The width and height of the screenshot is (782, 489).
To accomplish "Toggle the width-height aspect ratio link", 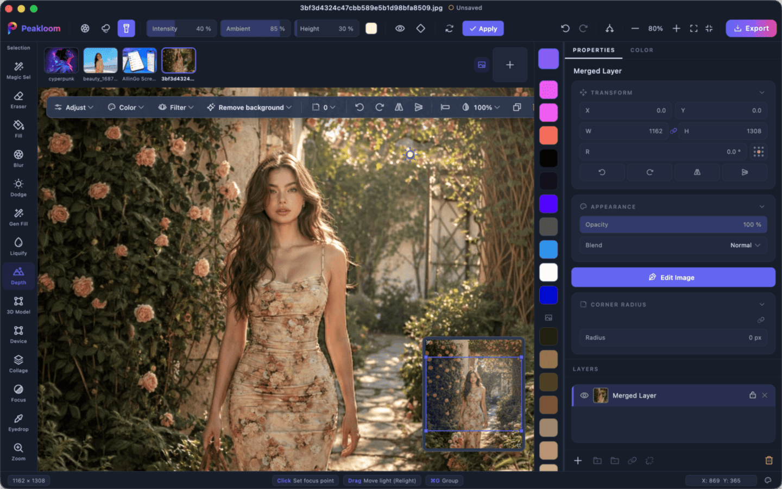I will [673, 131].
